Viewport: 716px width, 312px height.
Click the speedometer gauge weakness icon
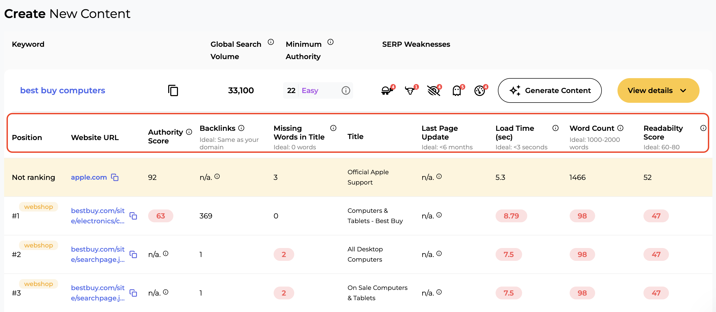tap(479, 90)
